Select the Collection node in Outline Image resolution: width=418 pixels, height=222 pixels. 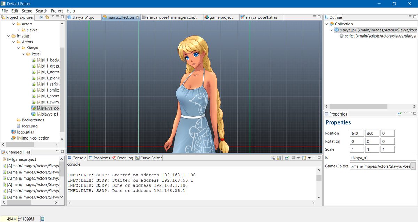[x=344, y=24]
